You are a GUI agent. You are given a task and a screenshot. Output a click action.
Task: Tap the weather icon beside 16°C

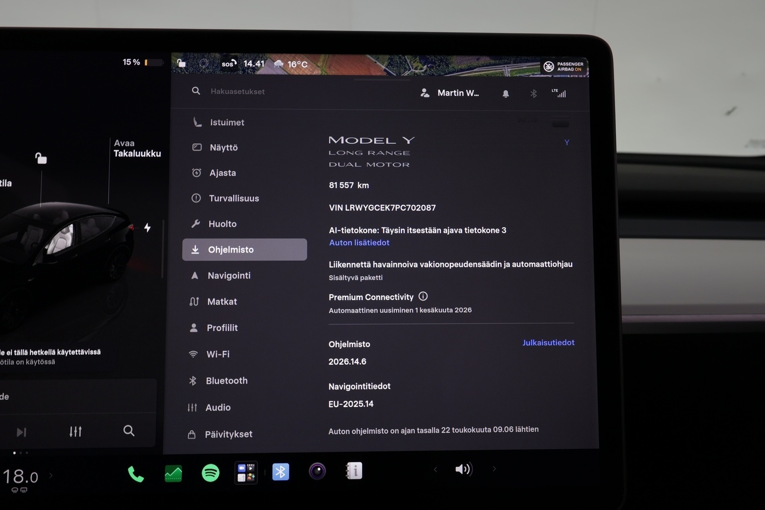click(x=279, y=64)
